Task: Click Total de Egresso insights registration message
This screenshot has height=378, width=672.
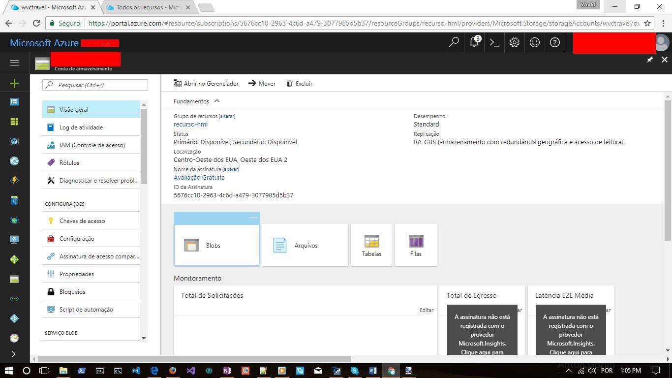Action: [482, 330]
